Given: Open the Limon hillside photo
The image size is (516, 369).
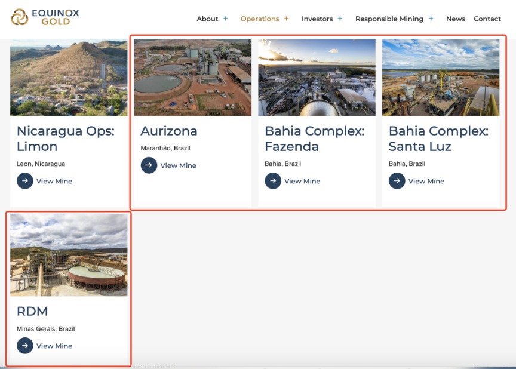Looking at the screenshot, I should [69, 78].
